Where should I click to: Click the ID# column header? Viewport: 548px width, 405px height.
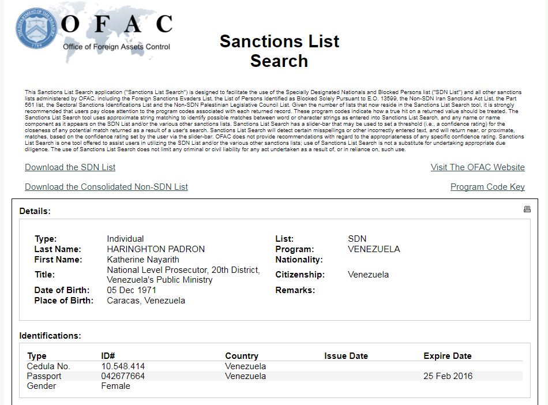(108, 356)
